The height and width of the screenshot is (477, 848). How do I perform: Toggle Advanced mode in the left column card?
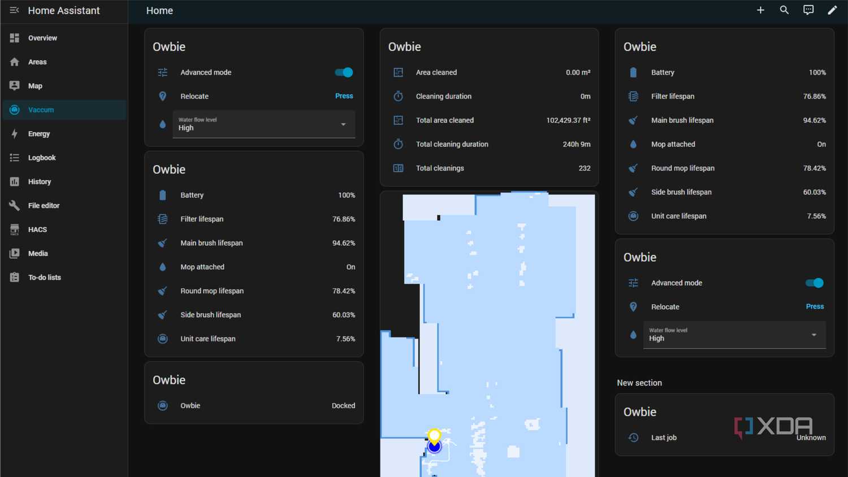point(344,72)
